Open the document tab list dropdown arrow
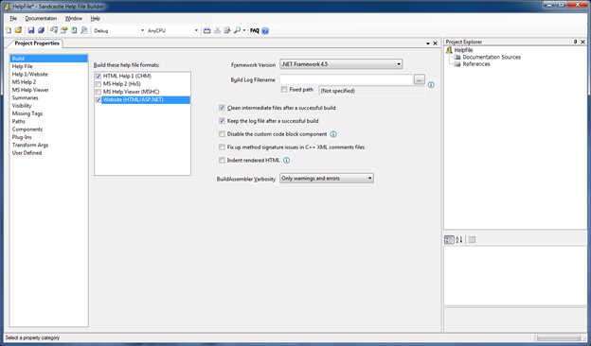Image resolution: width=591 pixels, height=346 pixels. point(428,43)
